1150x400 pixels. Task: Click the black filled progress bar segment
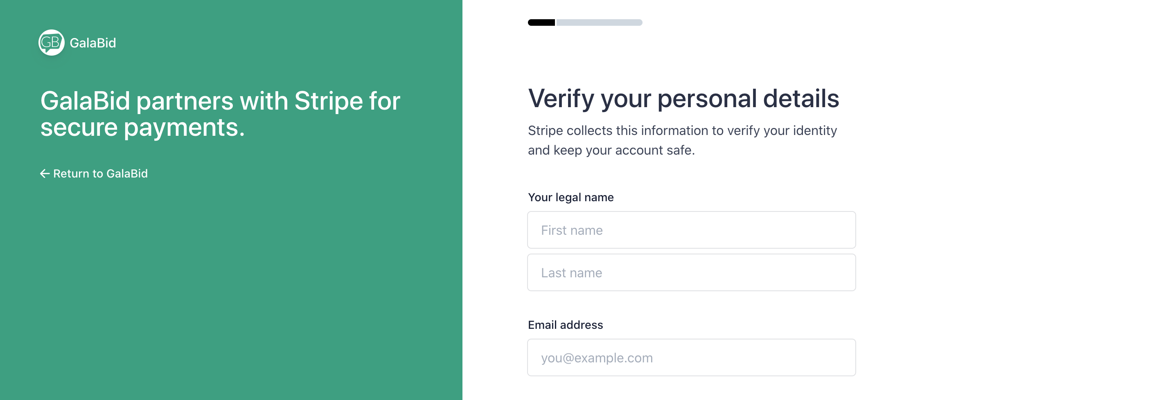pyautogui.click(x=541, y=22)
